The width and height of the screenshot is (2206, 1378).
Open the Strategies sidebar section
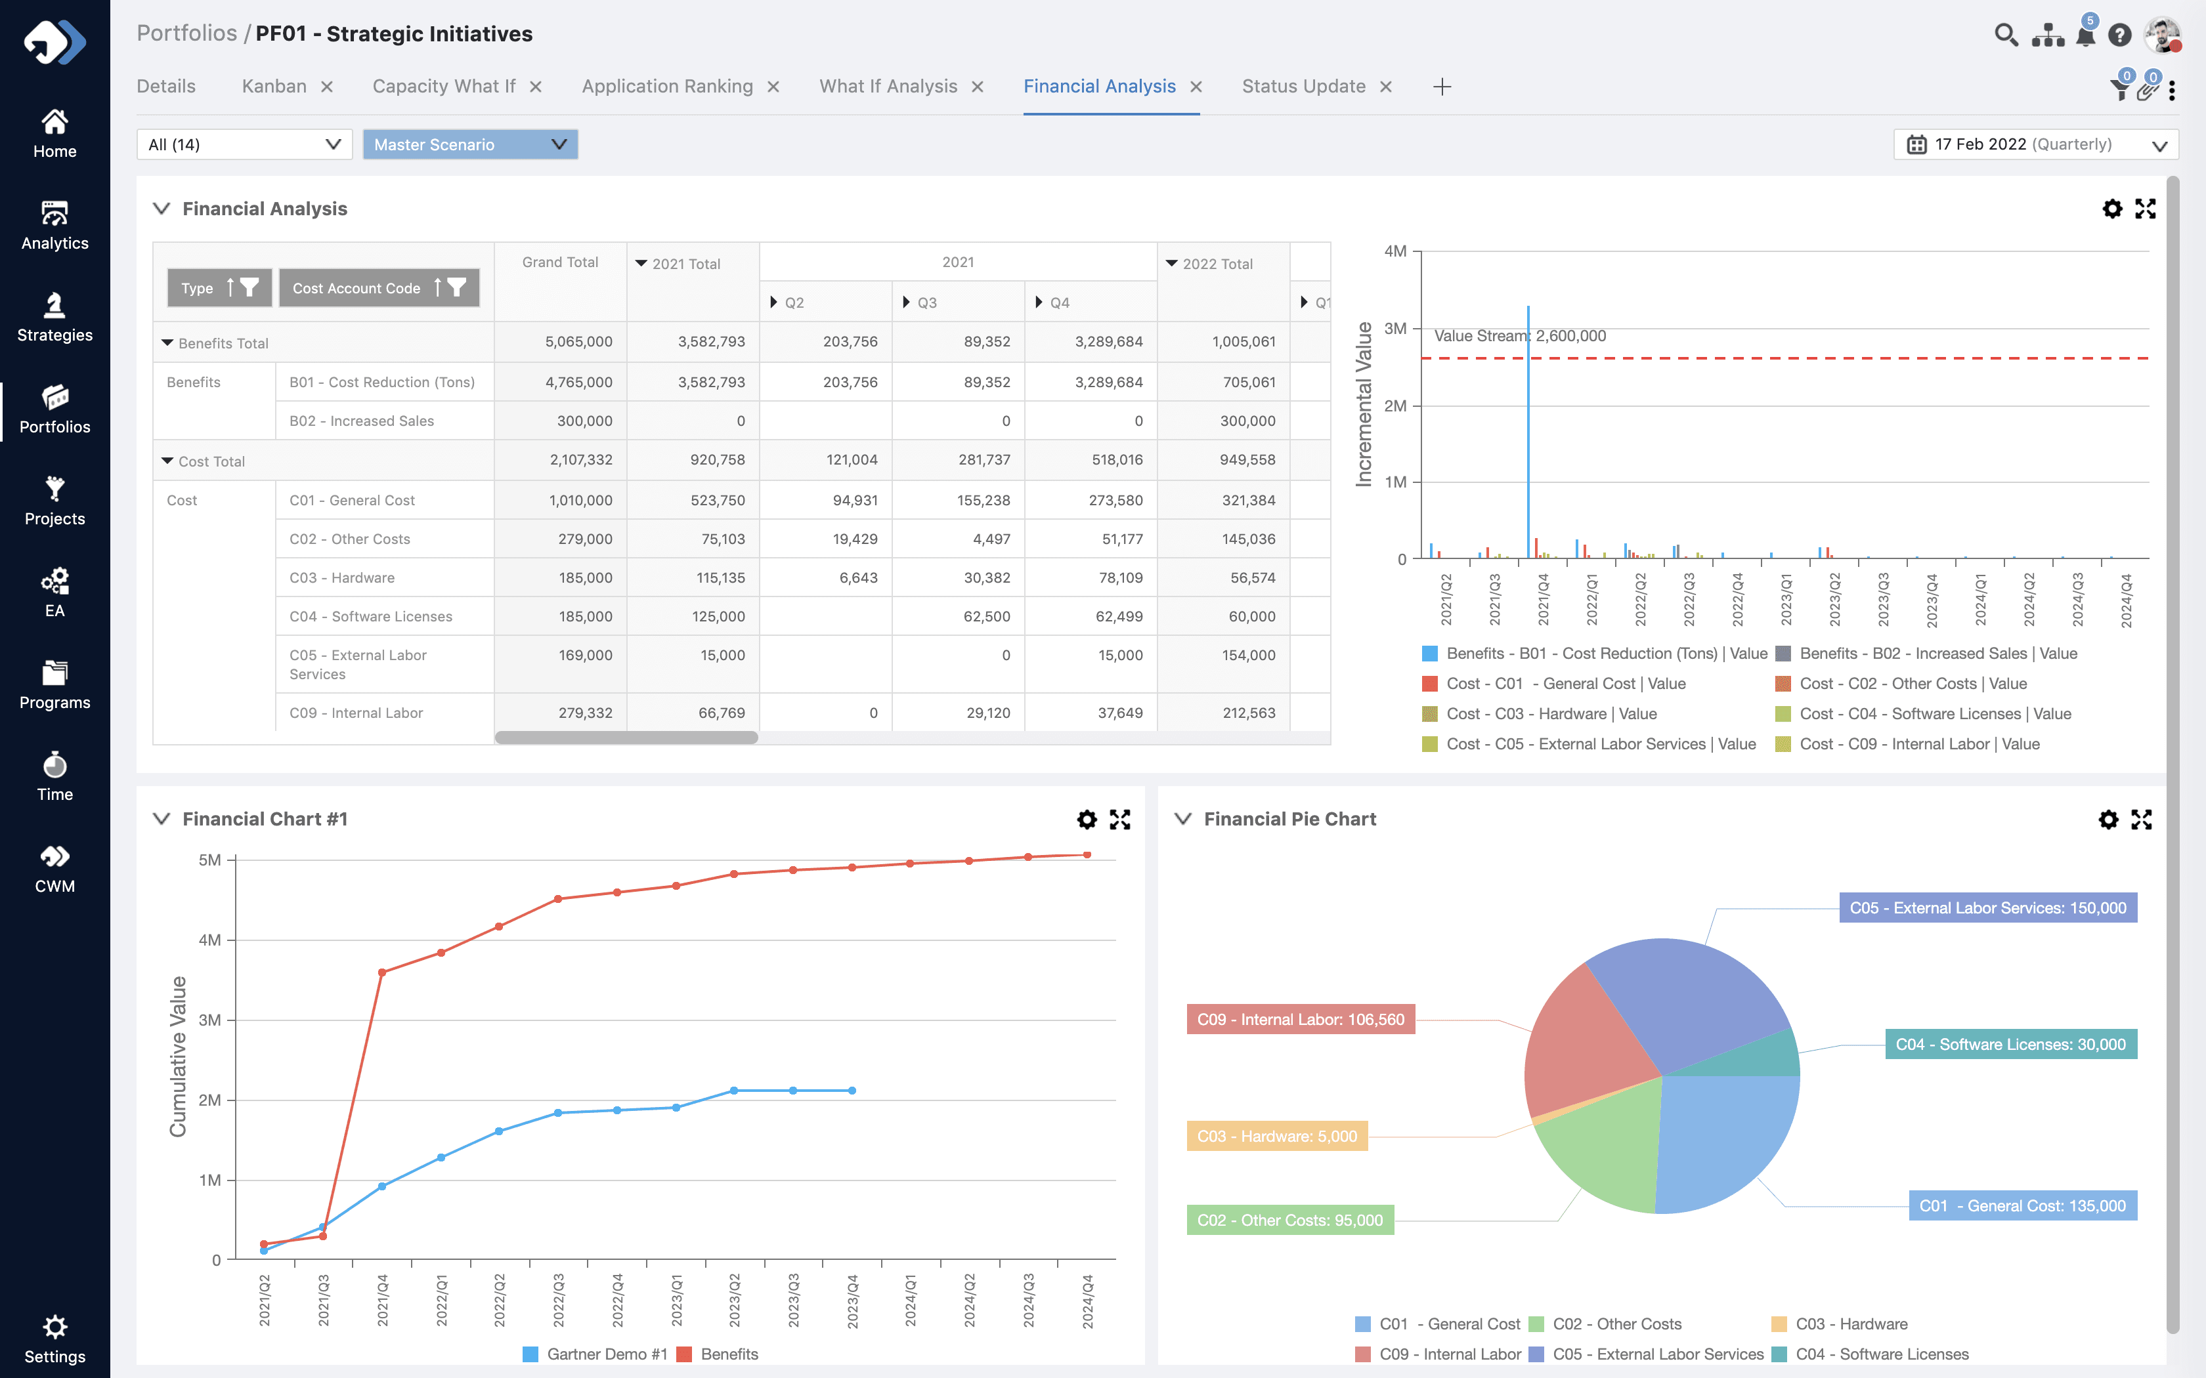tap(54, 317)
